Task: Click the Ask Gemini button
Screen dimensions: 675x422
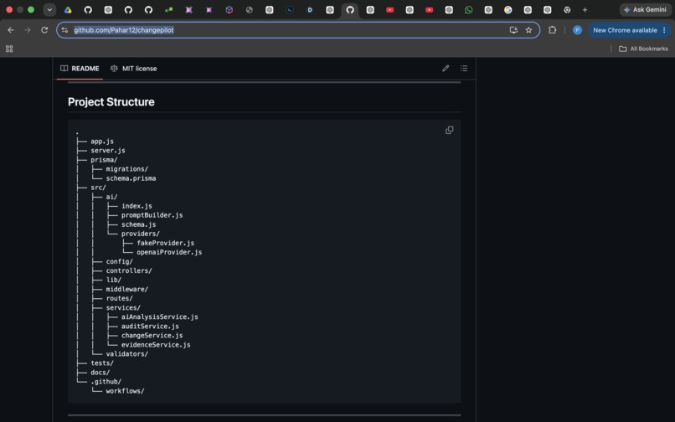Action: point(645,9)
